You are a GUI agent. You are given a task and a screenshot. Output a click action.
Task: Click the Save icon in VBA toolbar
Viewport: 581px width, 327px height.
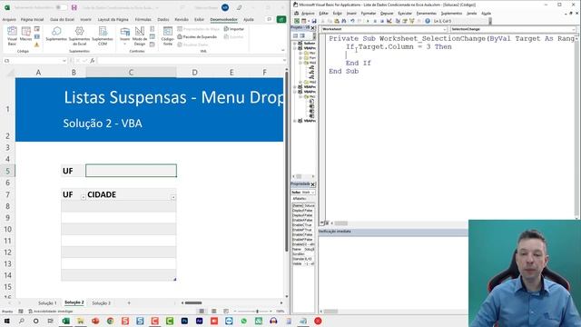click(314, 21)
